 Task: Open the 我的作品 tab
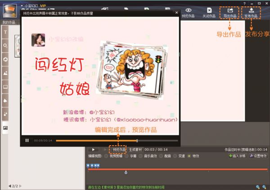(x=9, y=22)
